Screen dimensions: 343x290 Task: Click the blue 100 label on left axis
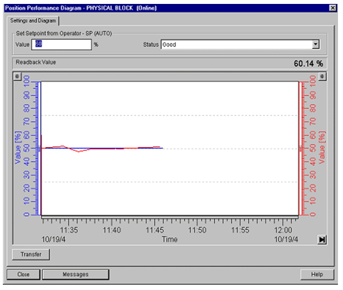point(26,81)
